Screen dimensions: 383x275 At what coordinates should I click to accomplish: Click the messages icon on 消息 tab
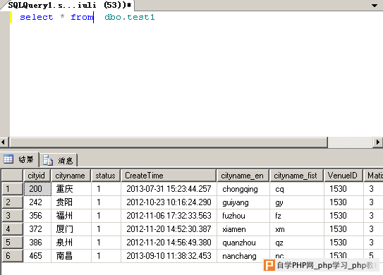[48, 160]
